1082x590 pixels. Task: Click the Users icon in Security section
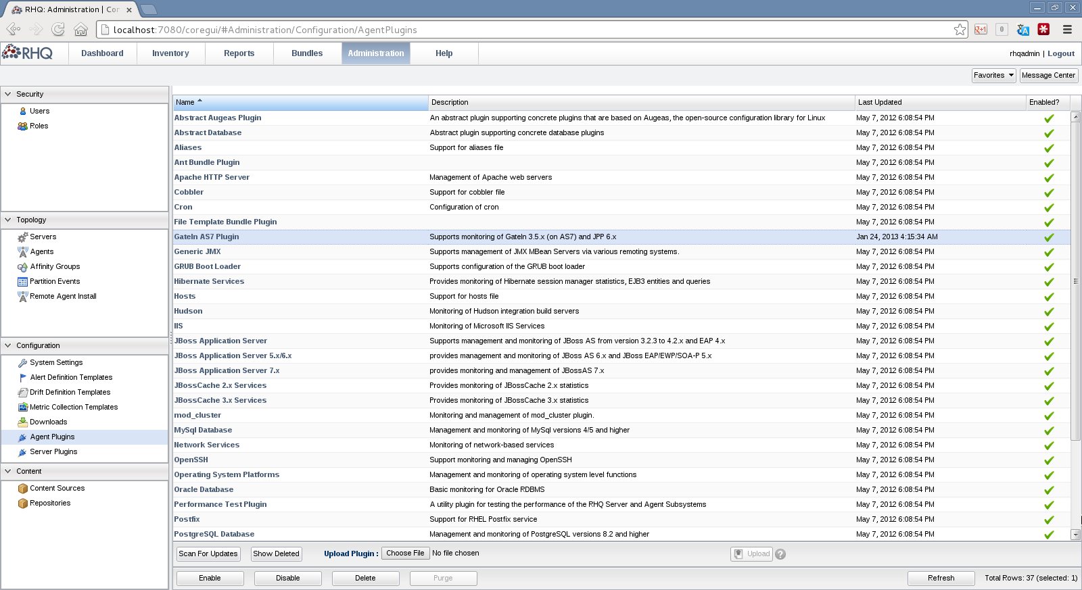click(x=23, y=111)
